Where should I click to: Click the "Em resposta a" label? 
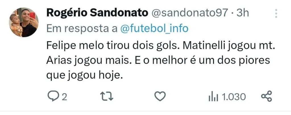point(81,29)
